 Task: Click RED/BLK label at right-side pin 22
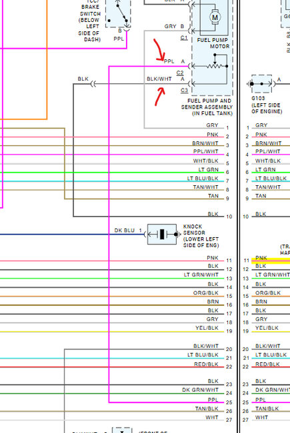(267, 364)
